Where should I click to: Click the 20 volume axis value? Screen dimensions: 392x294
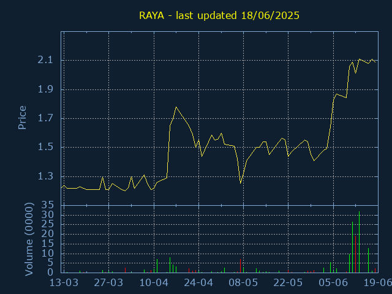[48, 234]
